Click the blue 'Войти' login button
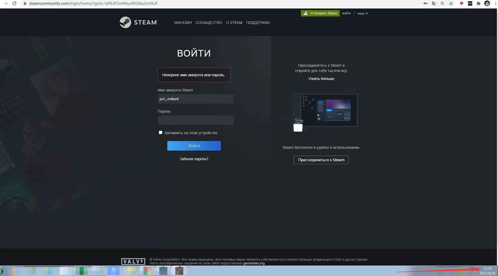Screen dimensions: 498x276 194,146
